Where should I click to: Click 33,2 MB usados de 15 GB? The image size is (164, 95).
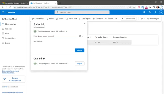click(x=10, y=87)
